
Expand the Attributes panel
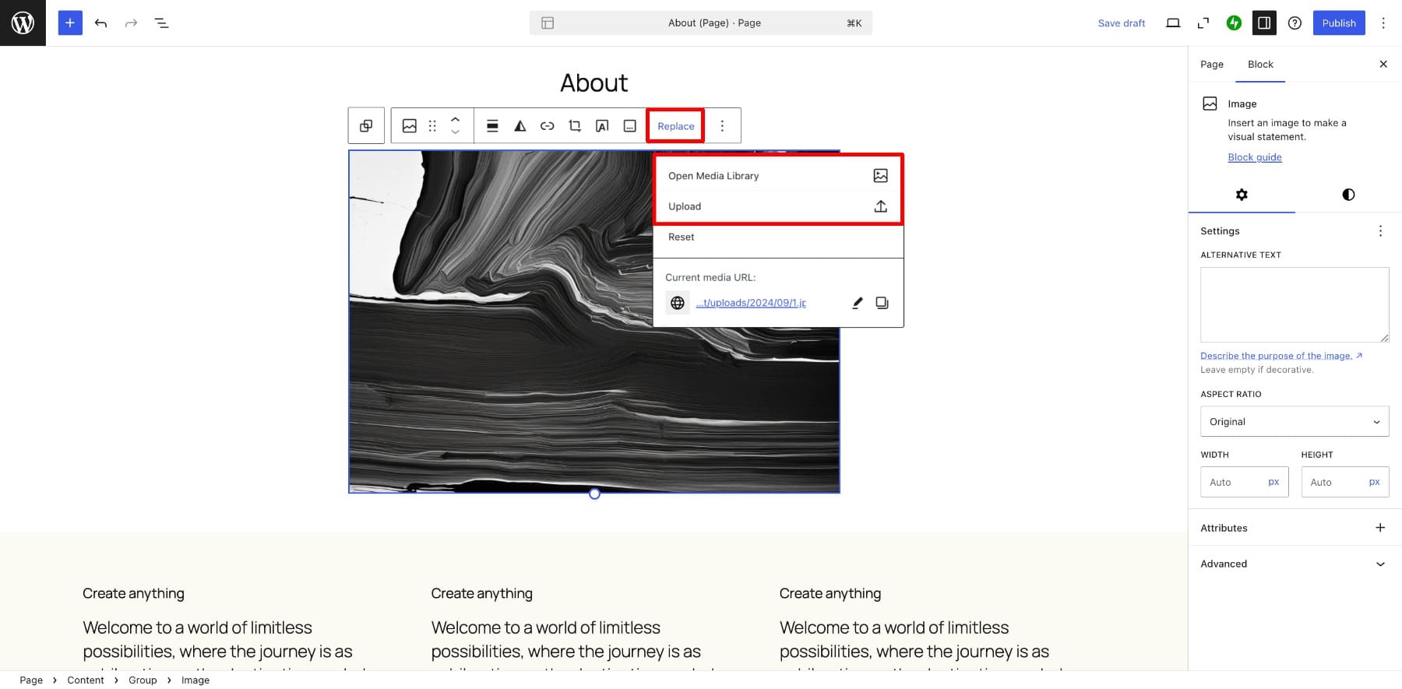pyautogui.click(x=1295, y=528)
